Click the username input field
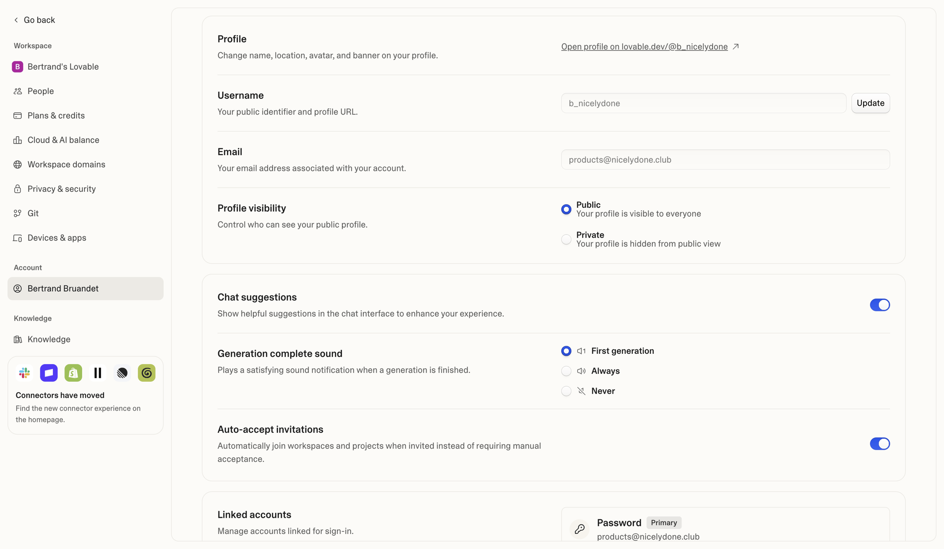Viewport: 944px width, 549px height. coord(703,103)
